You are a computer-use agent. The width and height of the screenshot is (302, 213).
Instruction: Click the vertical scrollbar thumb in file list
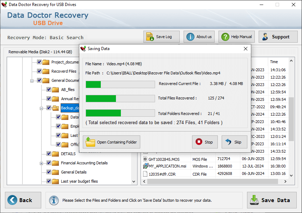coord(291,119)
